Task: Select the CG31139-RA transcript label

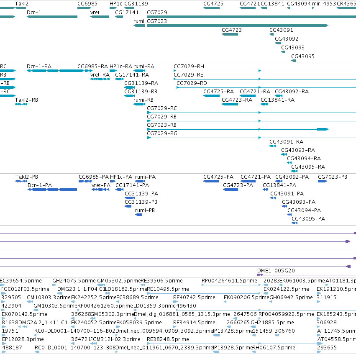Action: click(141, 83)
